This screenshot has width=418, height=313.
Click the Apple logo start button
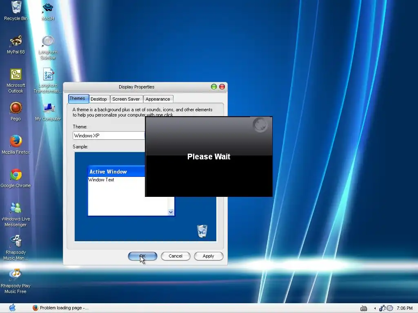point(12,308)
